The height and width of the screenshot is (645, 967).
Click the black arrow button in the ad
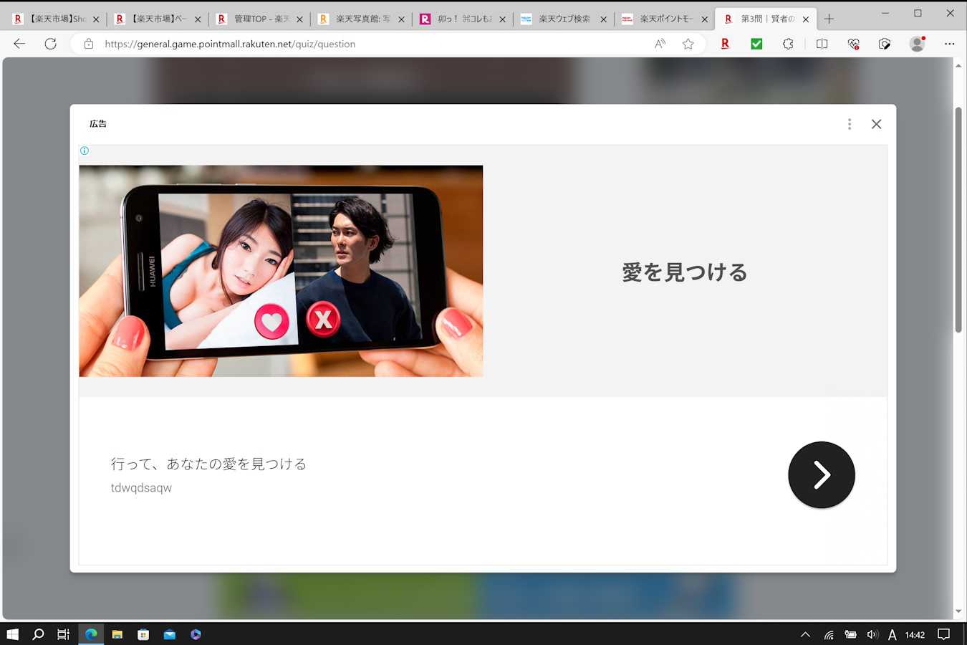coord(822,474)
